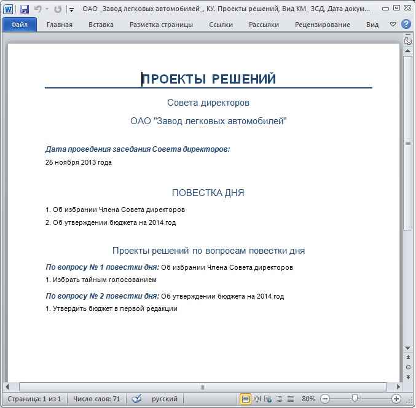Go to previous page with double up arrow
The height and width of the screenshot is (408, 416).
(408, 358)
